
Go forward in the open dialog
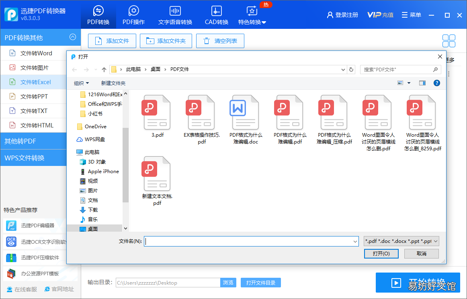point(86,69)
